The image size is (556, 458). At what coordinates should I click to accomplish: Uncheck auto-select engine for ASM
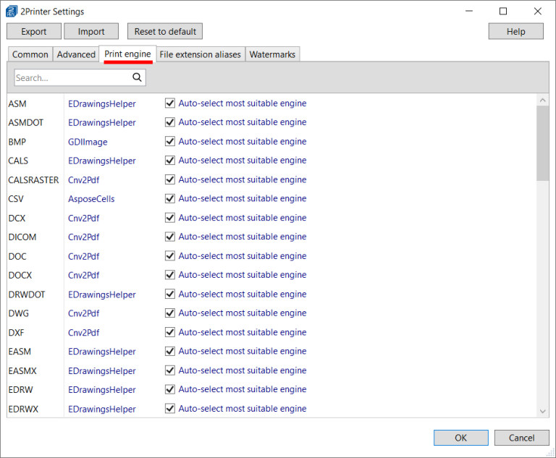tap(170, 103)
